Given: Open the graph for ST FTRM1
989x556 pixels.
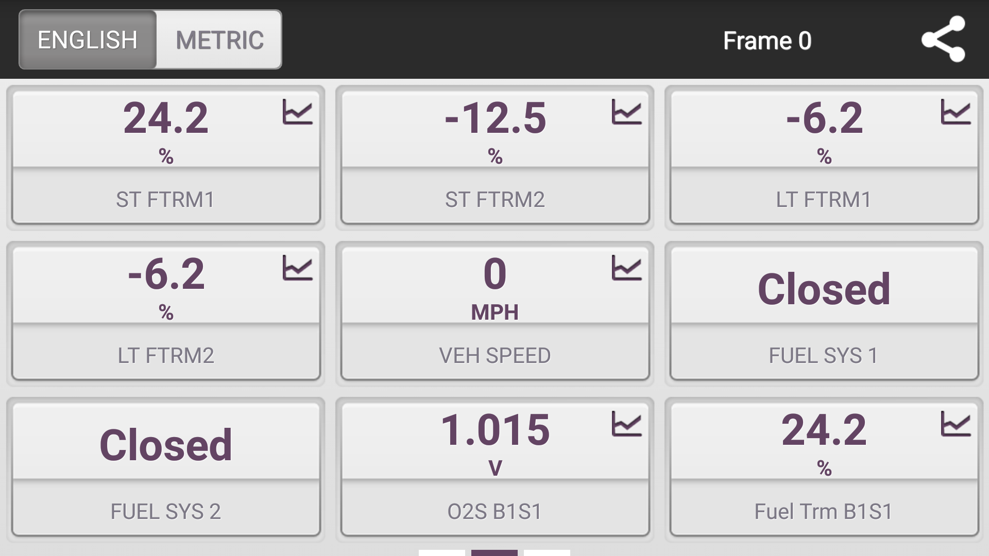Looking at the screenshot, I should point(297,112).
